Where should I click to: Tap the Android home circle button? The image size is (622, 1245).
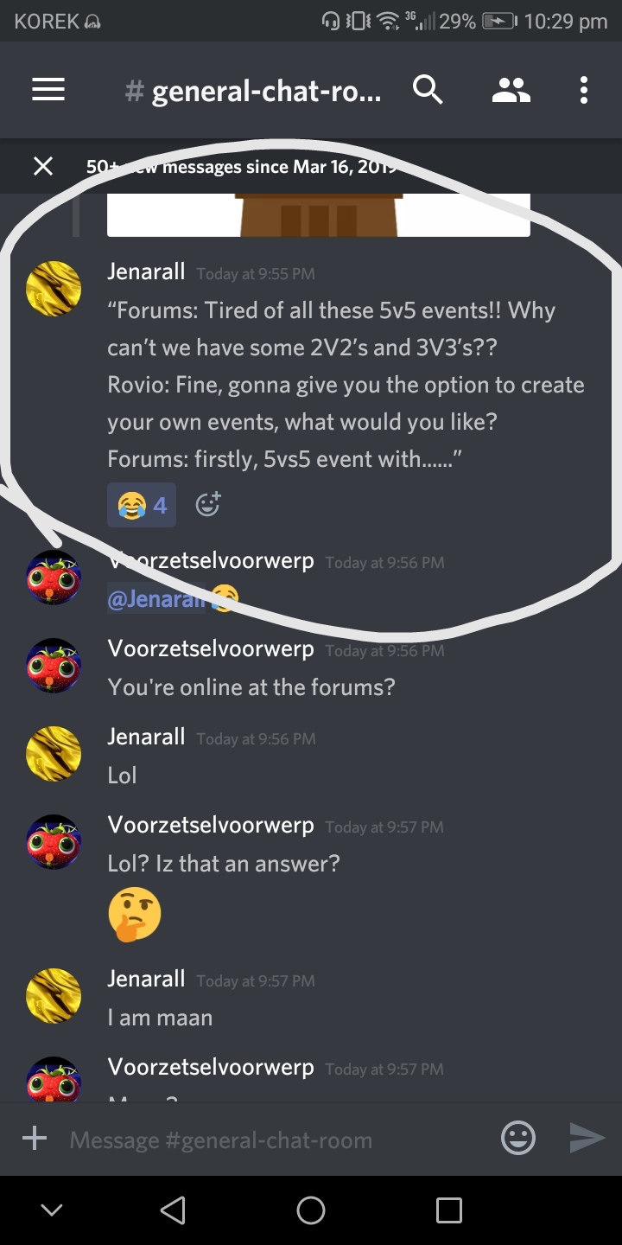click(311, 1210)
